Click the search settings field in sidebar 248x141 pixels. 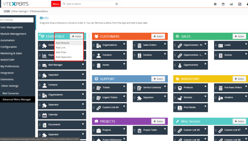click(x=17, y=20)
